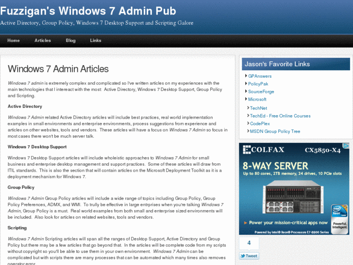Image resolution: width=353 pixels, height=265 pixels.
Task: Click the Windows 7 Admin Articles heading
Action: [58, 69]
